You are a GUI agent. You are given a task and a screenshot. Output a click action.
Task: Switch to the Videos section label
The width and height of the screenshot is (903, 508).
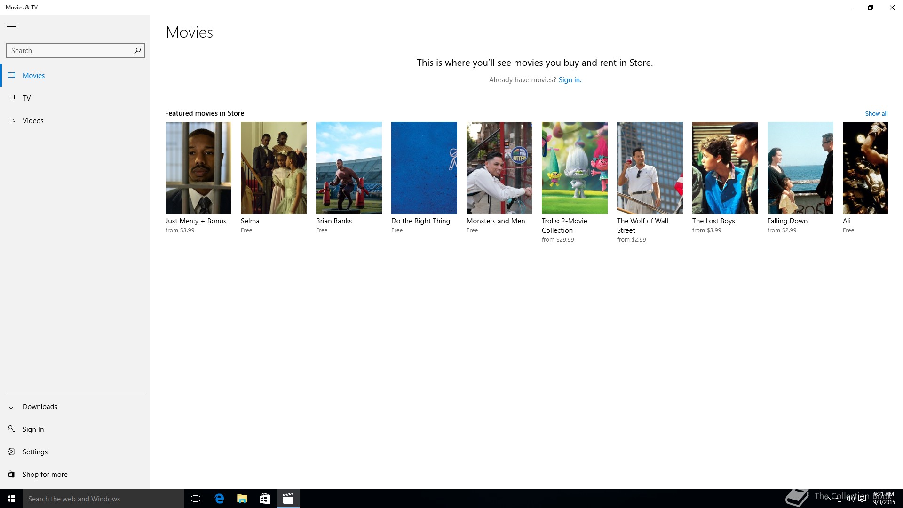click(33, 120)
